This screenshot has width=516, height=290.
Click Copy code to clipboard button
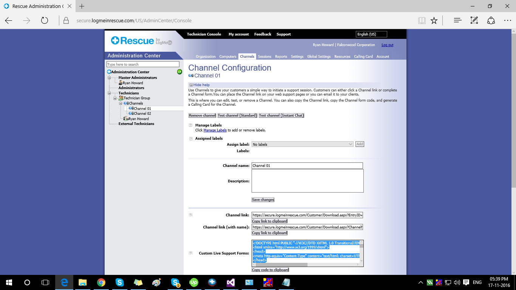point(270,270)
